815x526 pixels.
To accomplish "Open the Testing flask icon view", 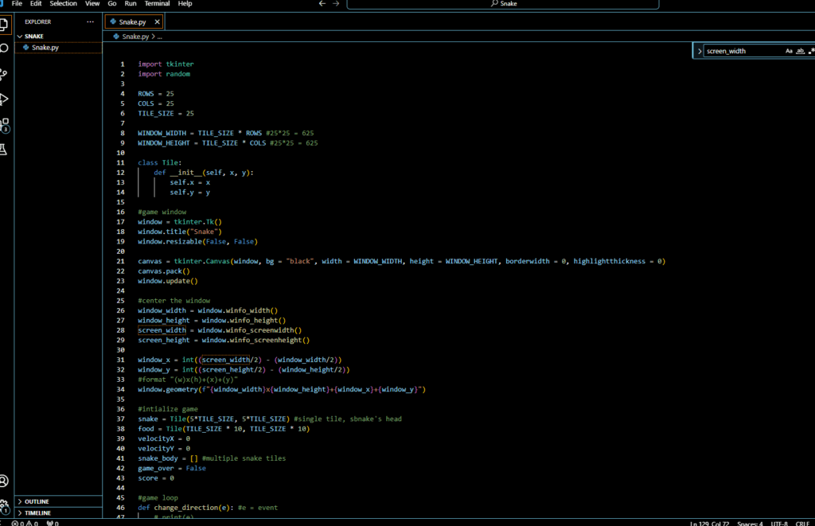I will tap(4, 149).
